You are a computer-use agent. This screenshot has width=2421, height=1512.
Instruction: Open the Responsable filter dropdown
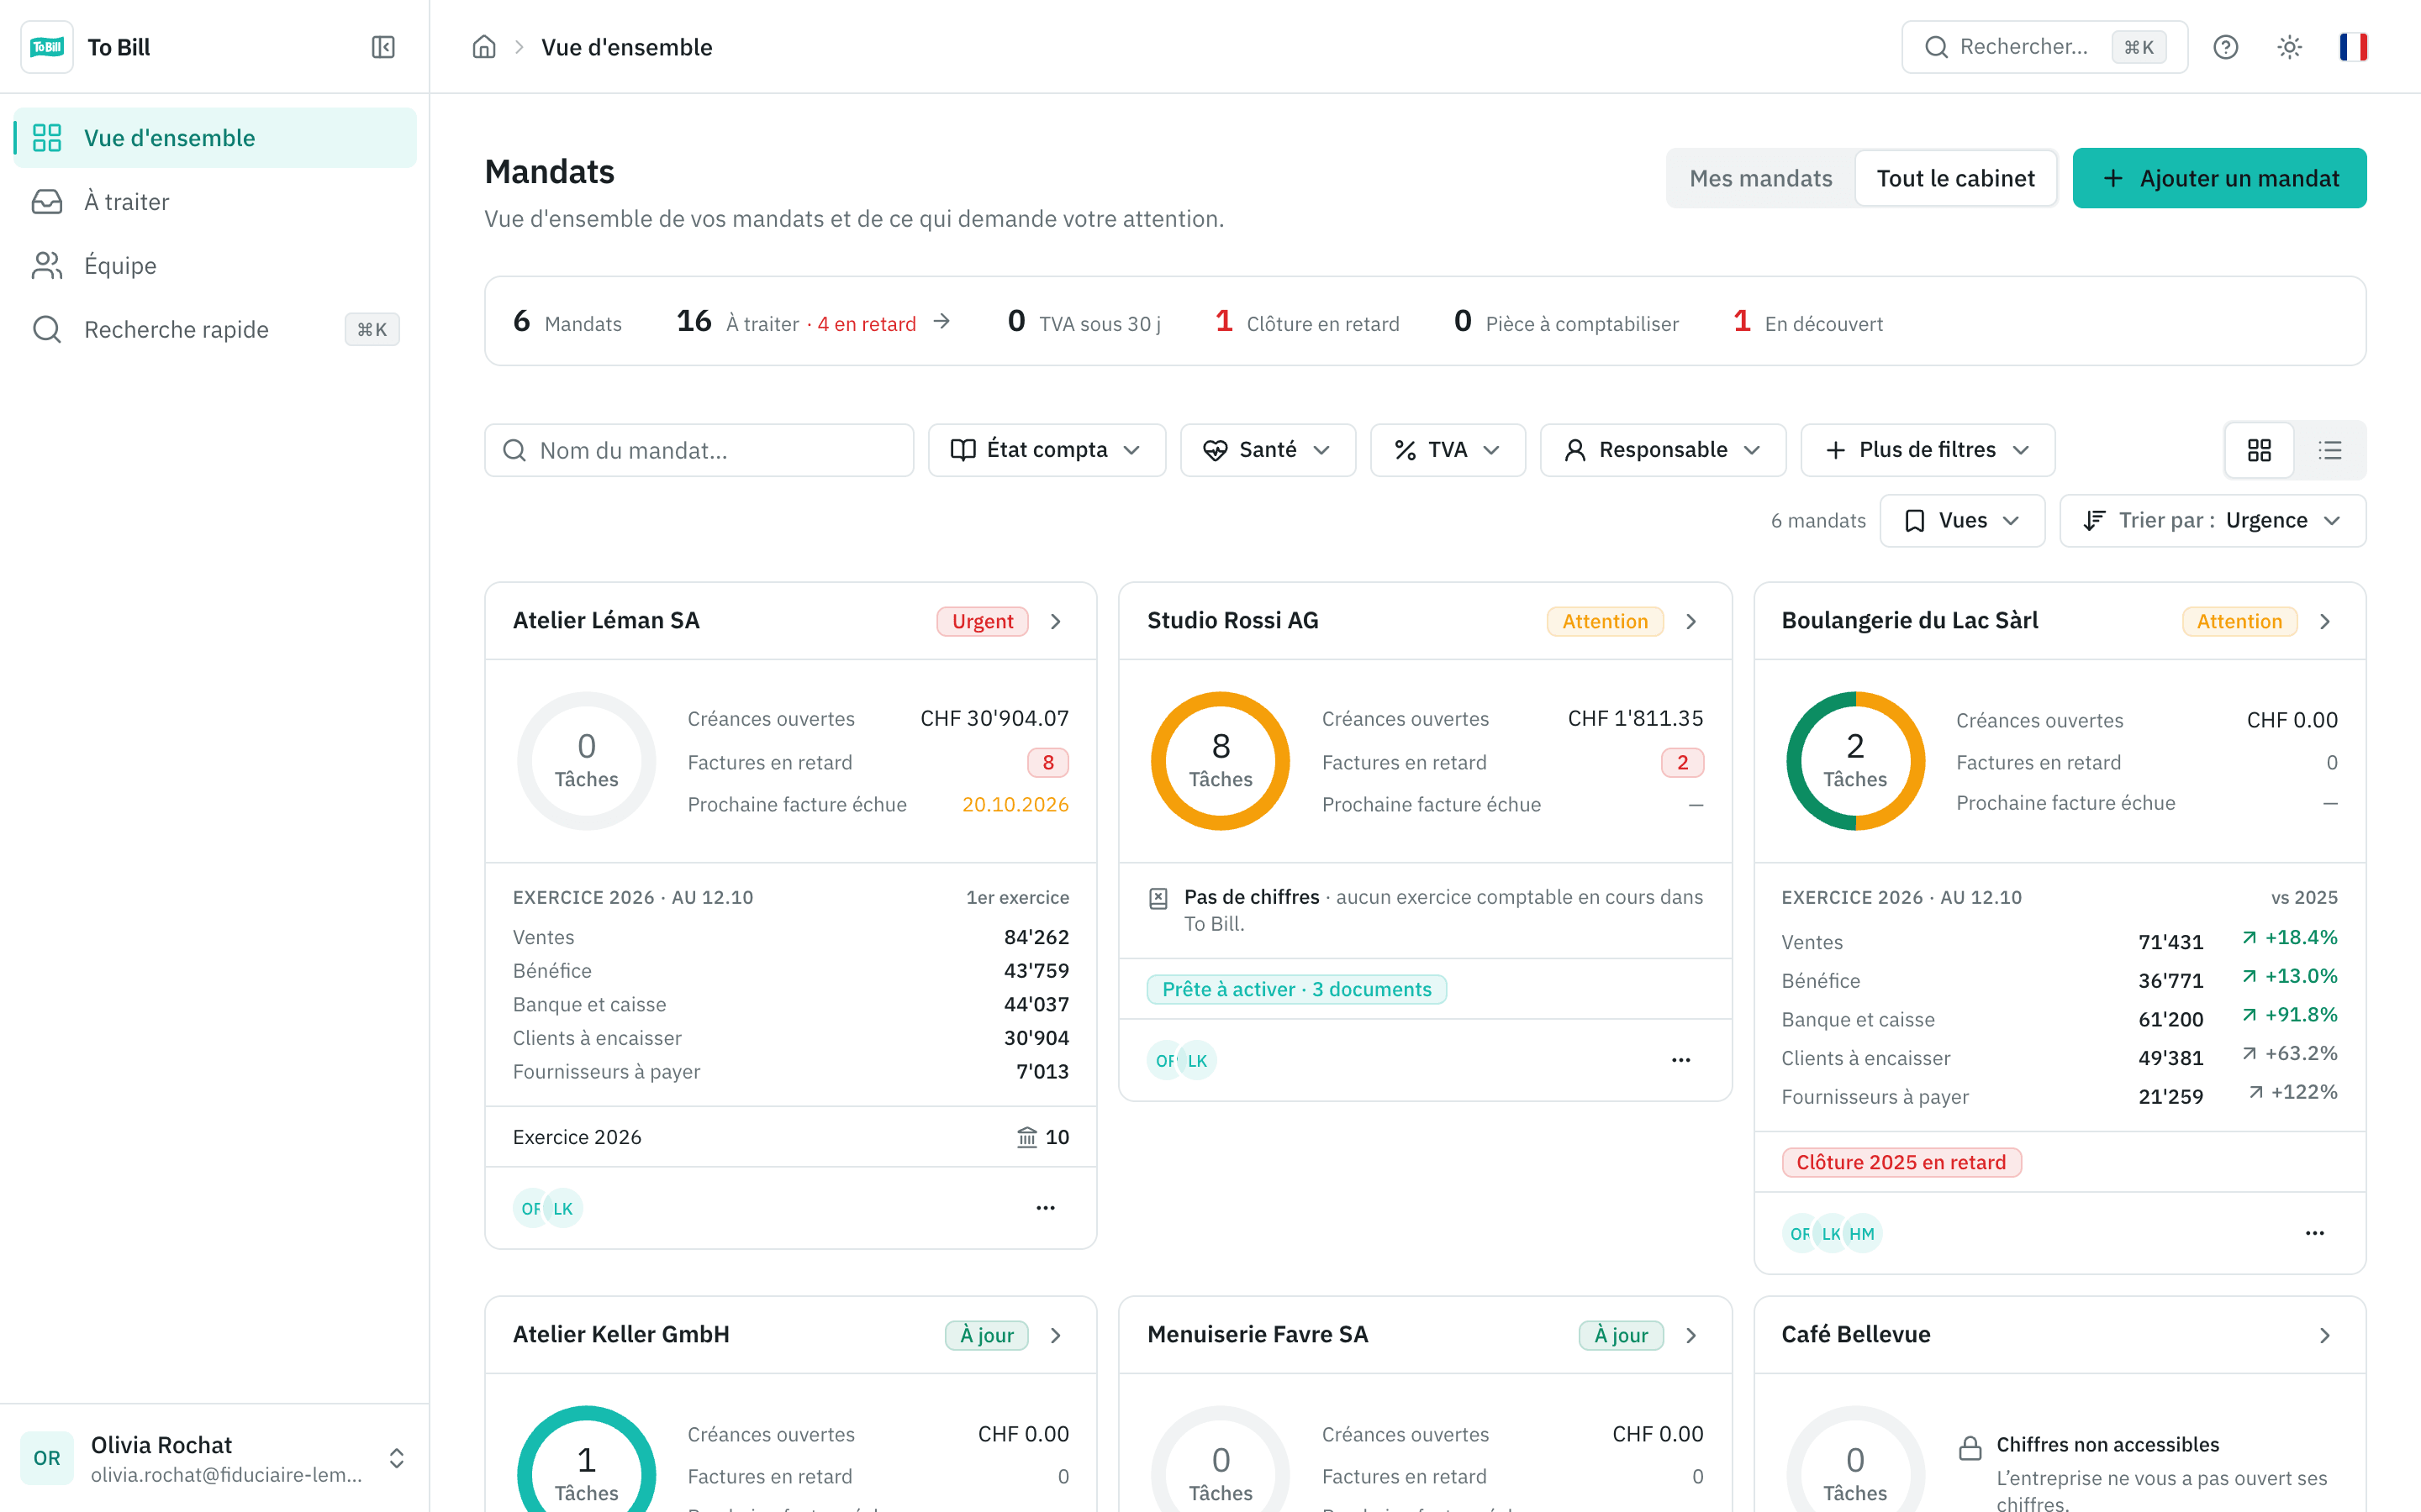pos(1663,450)
